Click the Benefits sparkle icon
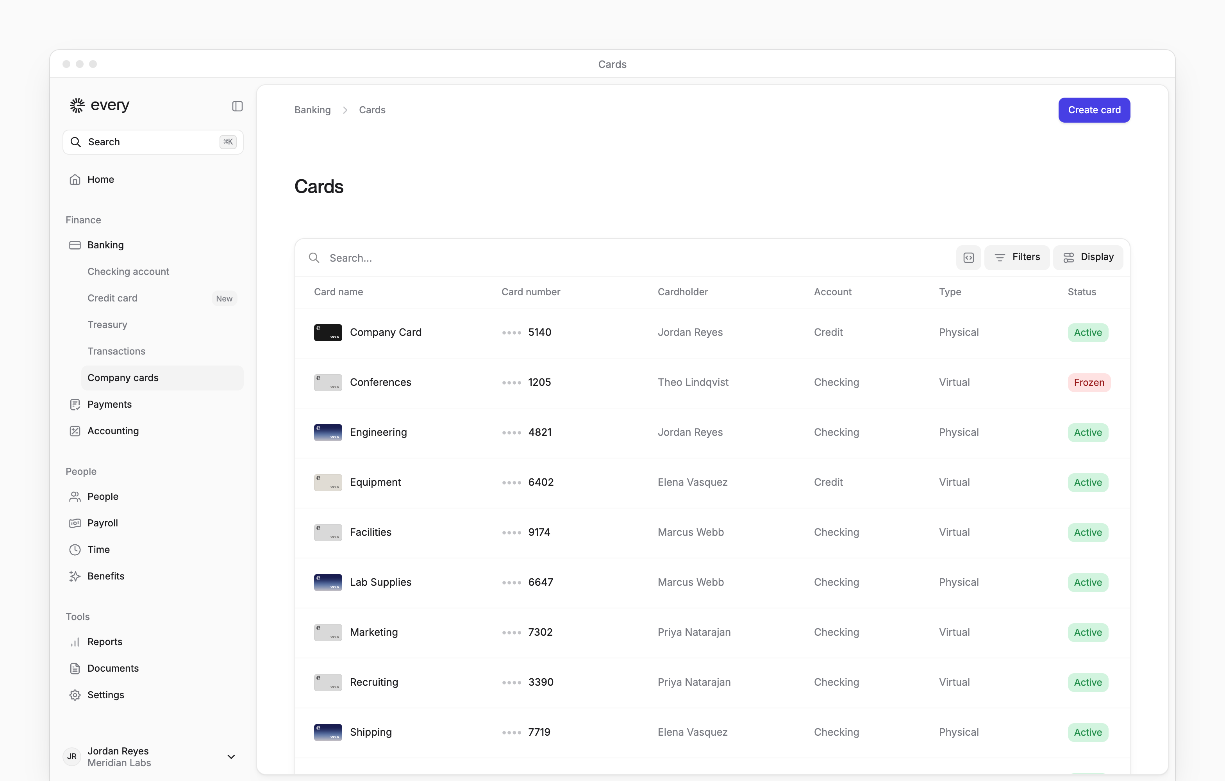This screenshot has width=1225, height=781. point(75,576)
